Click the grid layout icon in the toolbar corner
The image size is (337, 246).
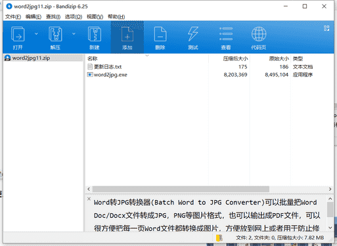tap(326, 28)
